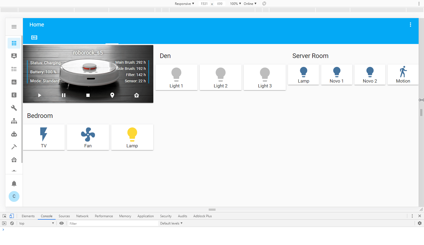Open the user profile avatar C

14,196
